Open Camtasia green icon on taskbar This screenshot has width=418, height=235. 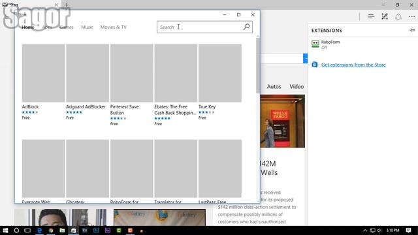point(119,230)
